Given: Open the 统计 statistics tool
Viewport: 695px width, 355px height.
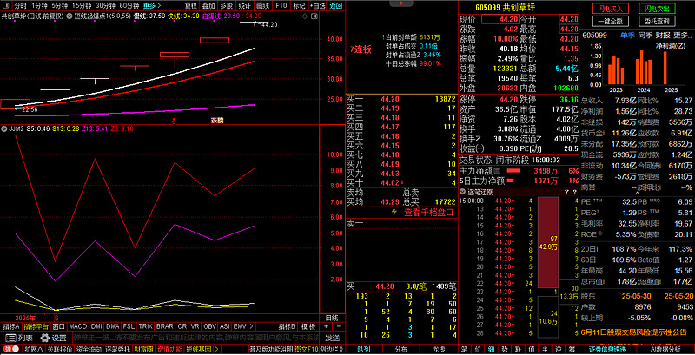Looking at the screenshot, I should [x=244, y=6].
